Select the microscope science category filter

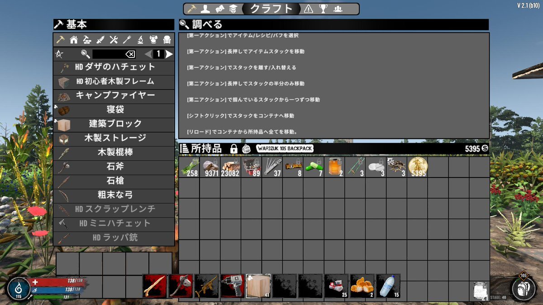point(140,40)
